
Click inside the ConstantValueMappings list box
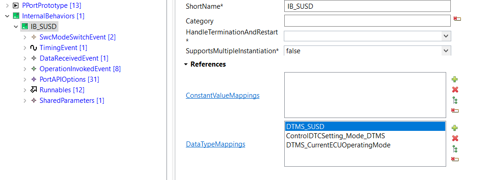click(365, 95)
